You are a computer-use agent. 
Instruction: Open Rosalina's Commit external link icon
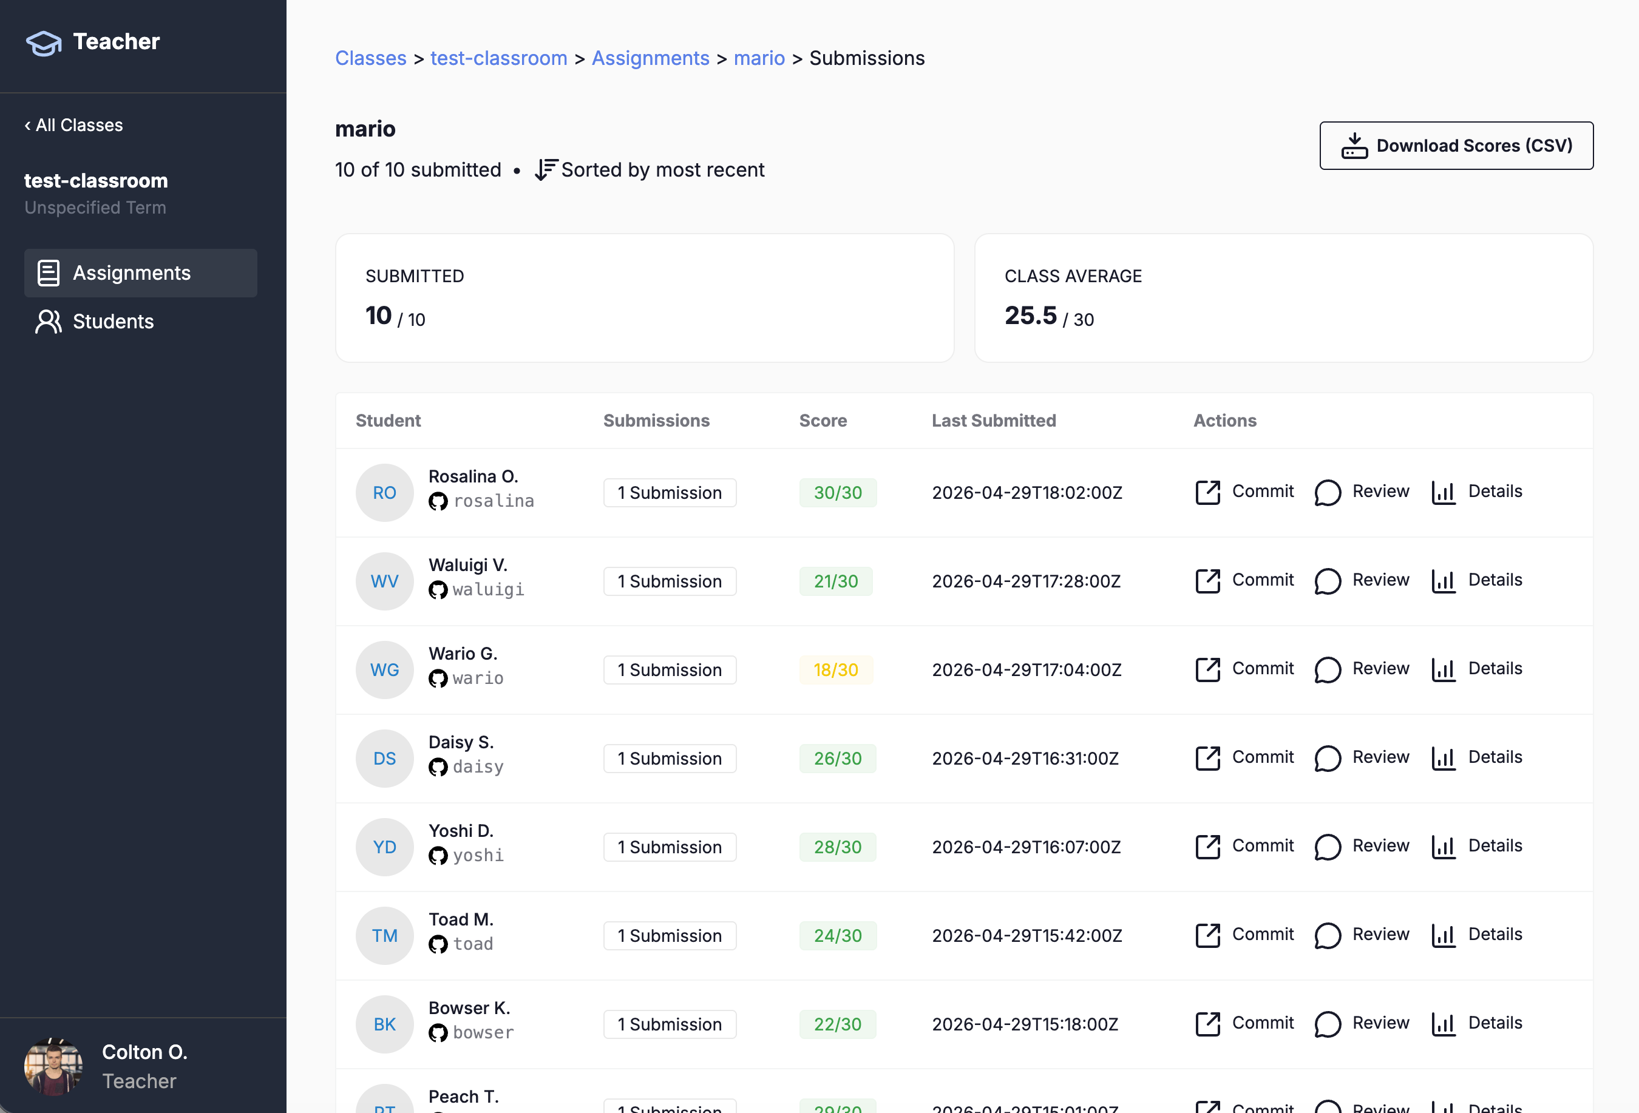click(x=1207, y=492)
